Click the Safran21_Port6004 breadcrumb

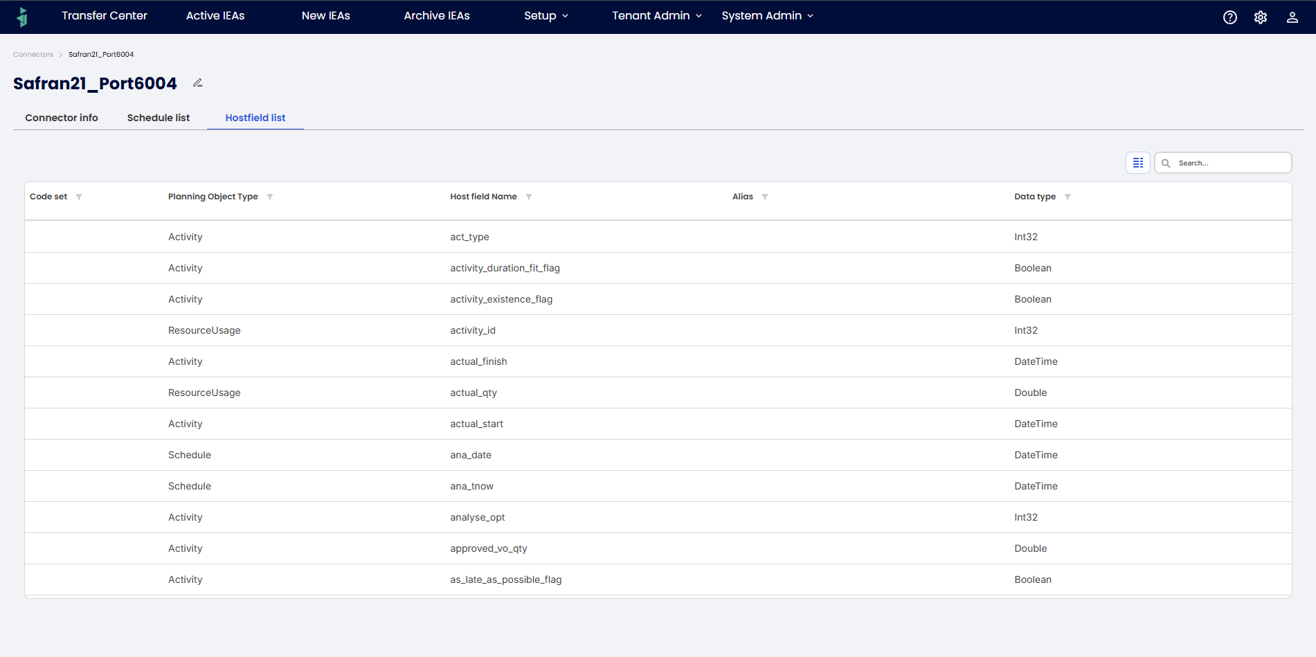pyautogui.click(x=101, y=54)
